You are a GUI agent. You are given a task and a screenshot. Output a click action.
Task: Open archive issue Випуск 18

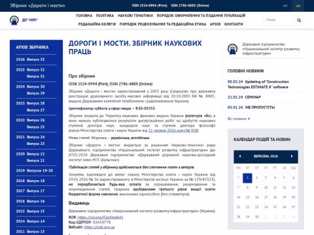pos(36,181)
